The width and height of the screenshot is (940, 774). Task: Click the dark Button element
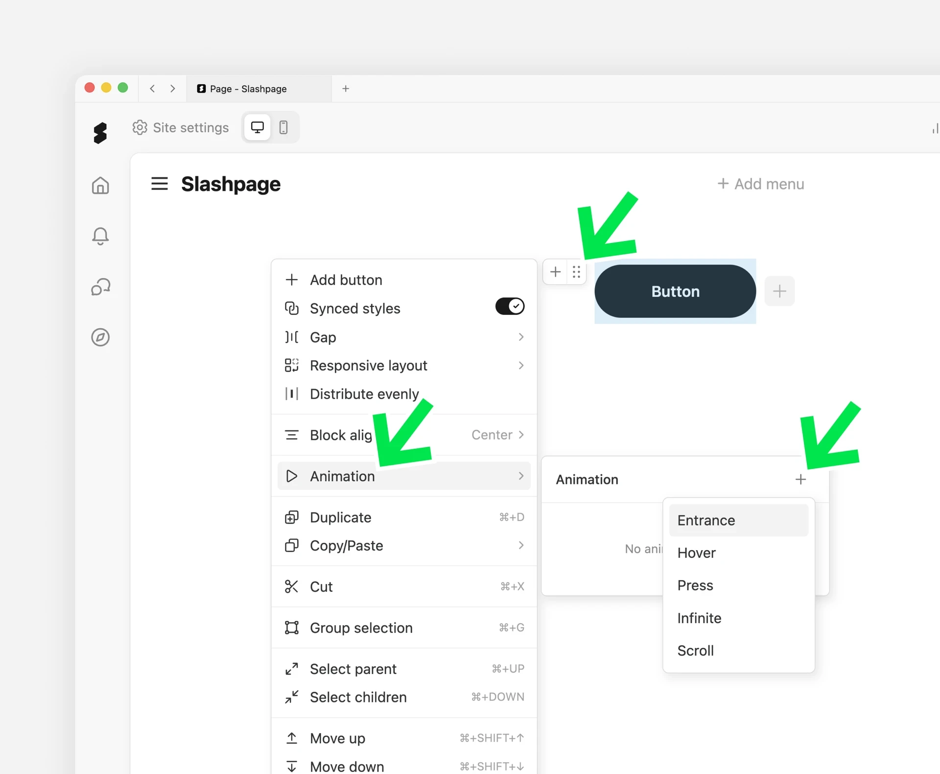coord(675,291)
